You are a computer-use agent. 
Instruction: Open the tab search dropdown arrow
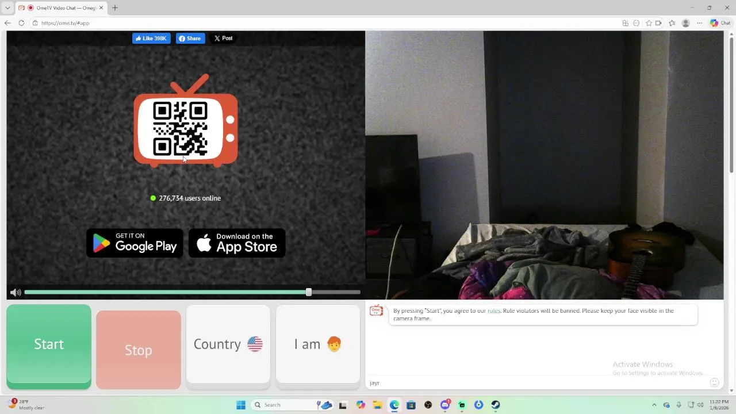(7, 8)
